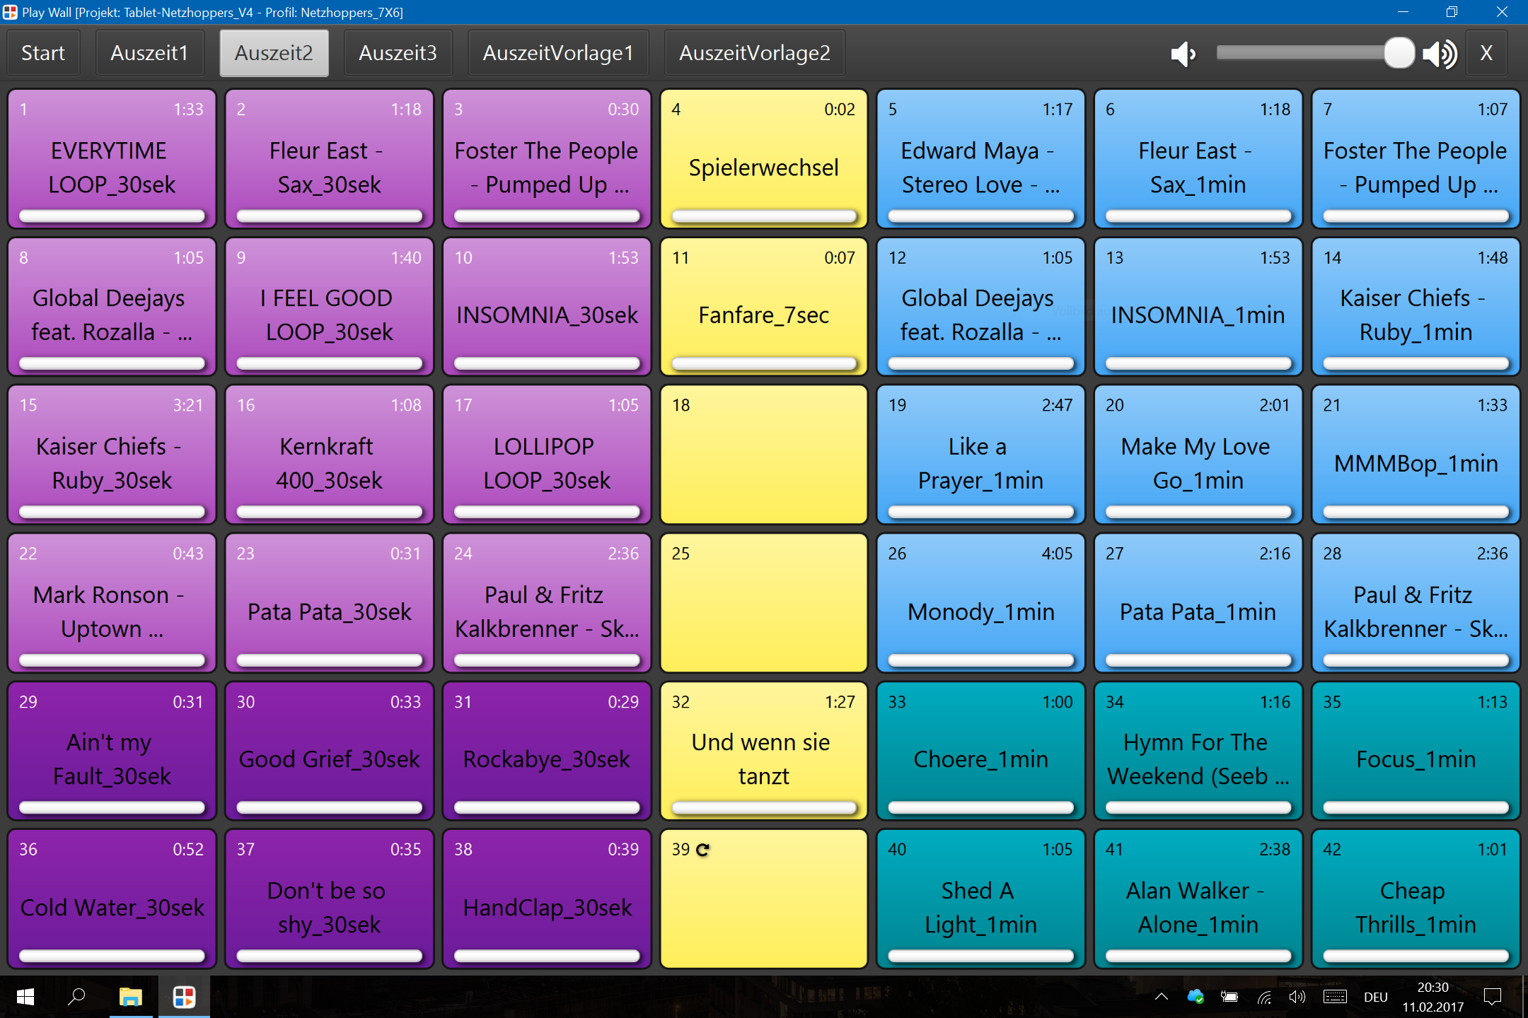Open the Wi-Fi network tray icon
Image resolution: width=1528 pixels, height=1018 pixels.
click(1264, 997)
